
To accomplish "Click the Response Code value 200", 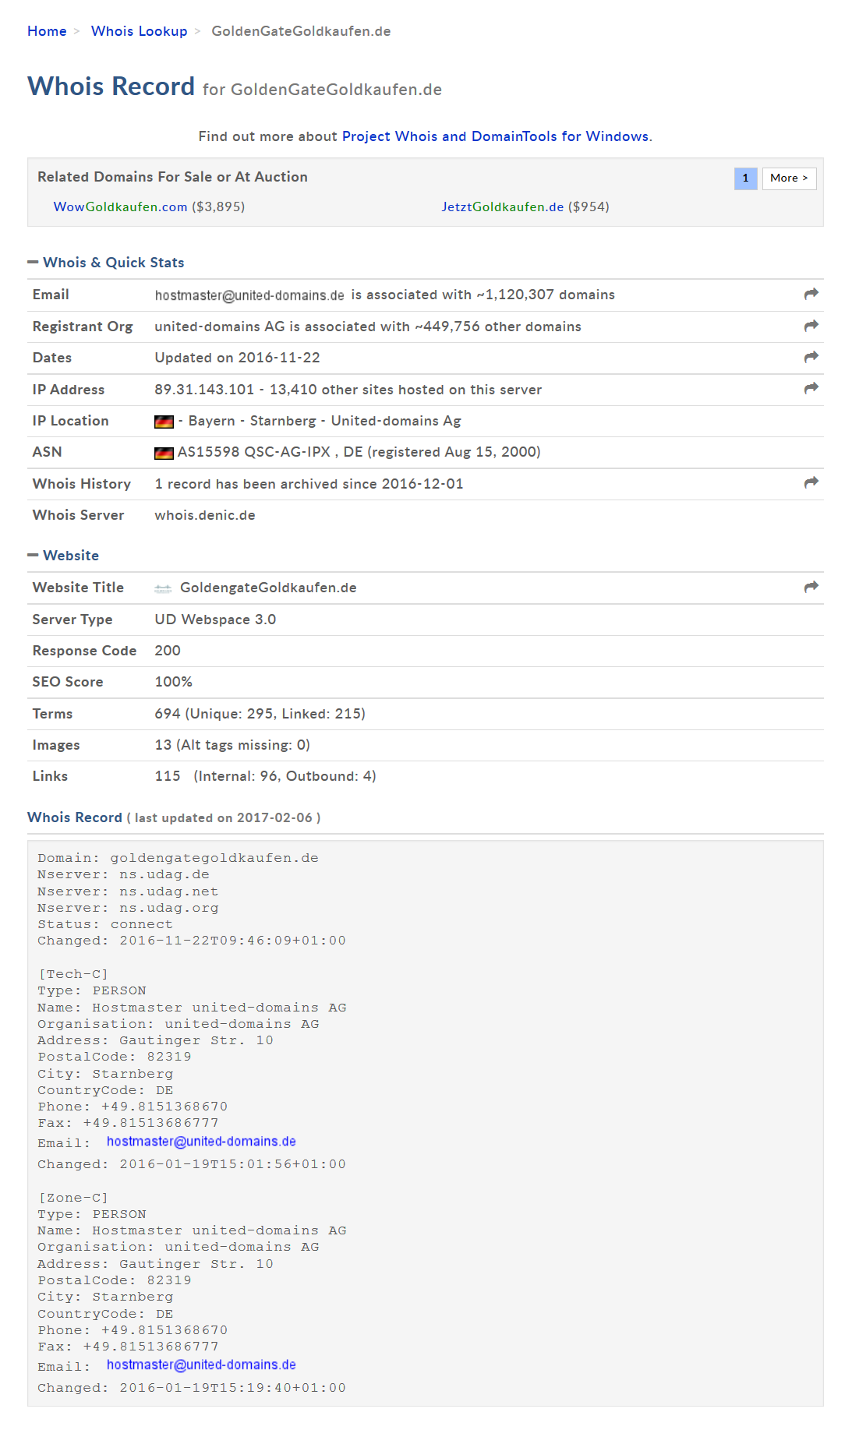I will click(x=168, y=651).
